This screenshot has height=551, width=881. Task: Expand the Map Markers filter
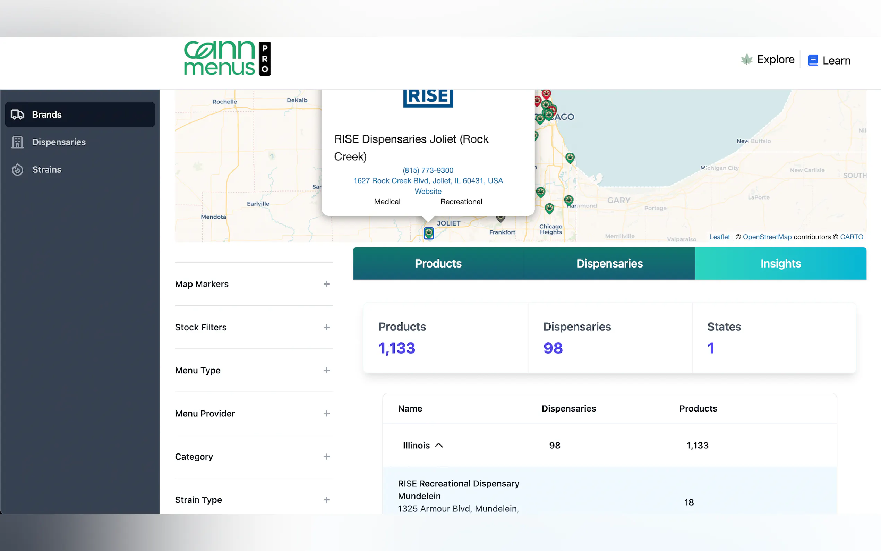coord(326,284)
